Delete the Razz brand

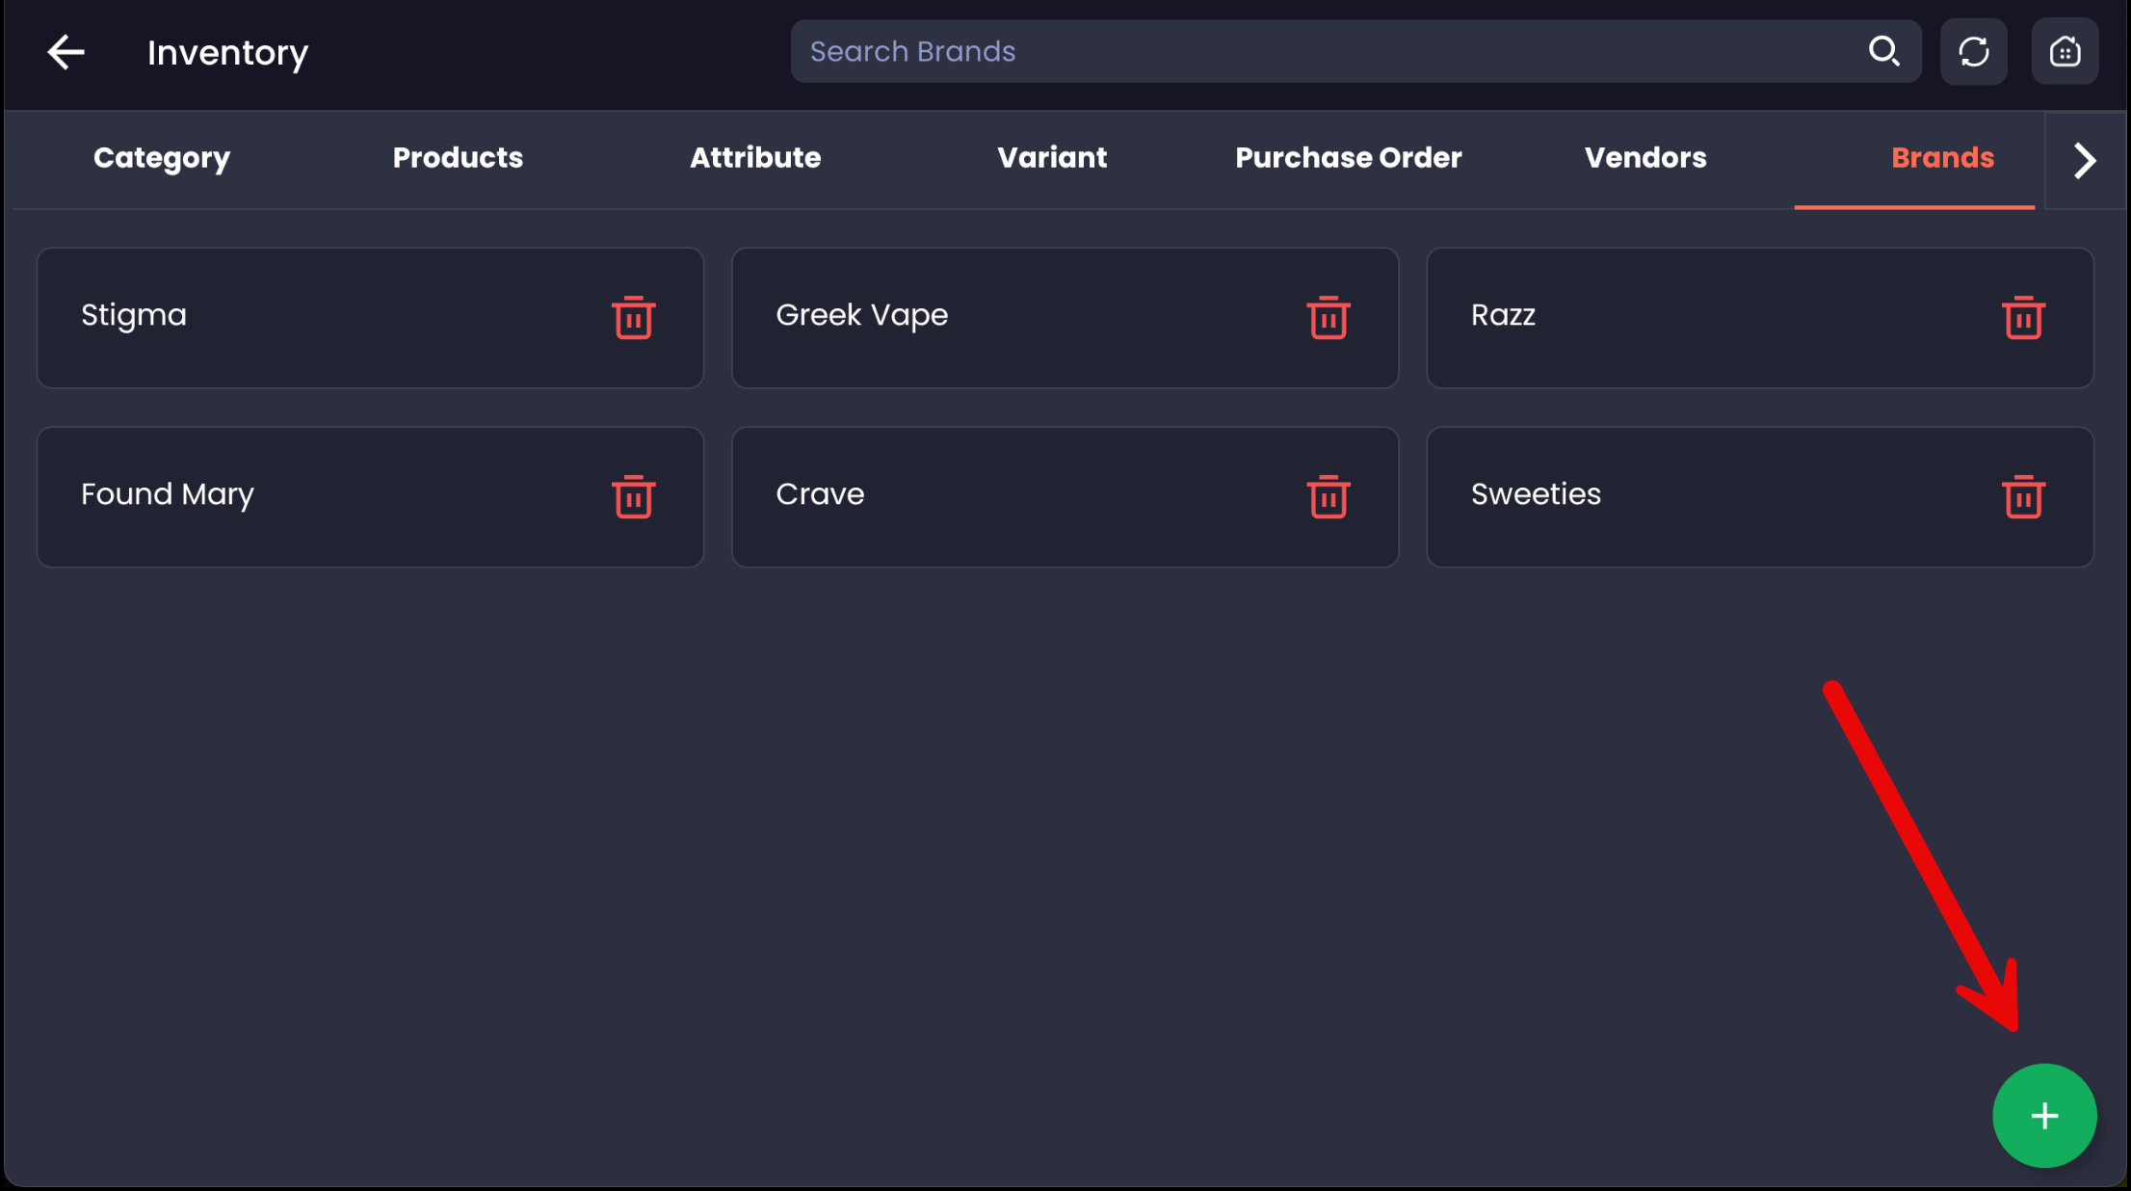tap(2022, 318)
